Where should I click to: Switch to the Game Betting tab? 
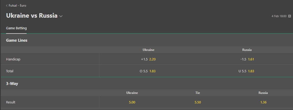pyautogui.click(x=16, y=28)
